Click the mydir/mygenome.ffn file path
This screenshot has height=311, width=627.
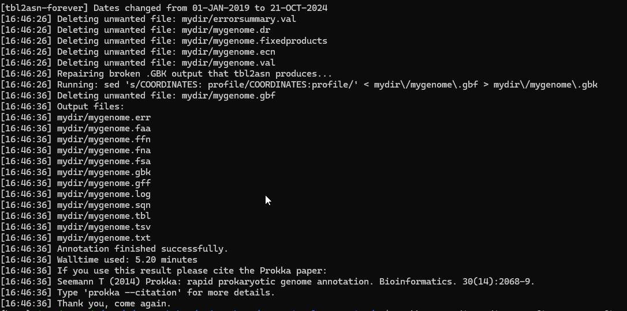104,139
